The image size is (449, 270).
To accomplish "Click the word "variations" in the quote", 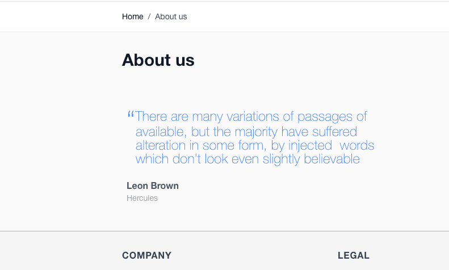I will pyautogui.click(x=253, y=117).
